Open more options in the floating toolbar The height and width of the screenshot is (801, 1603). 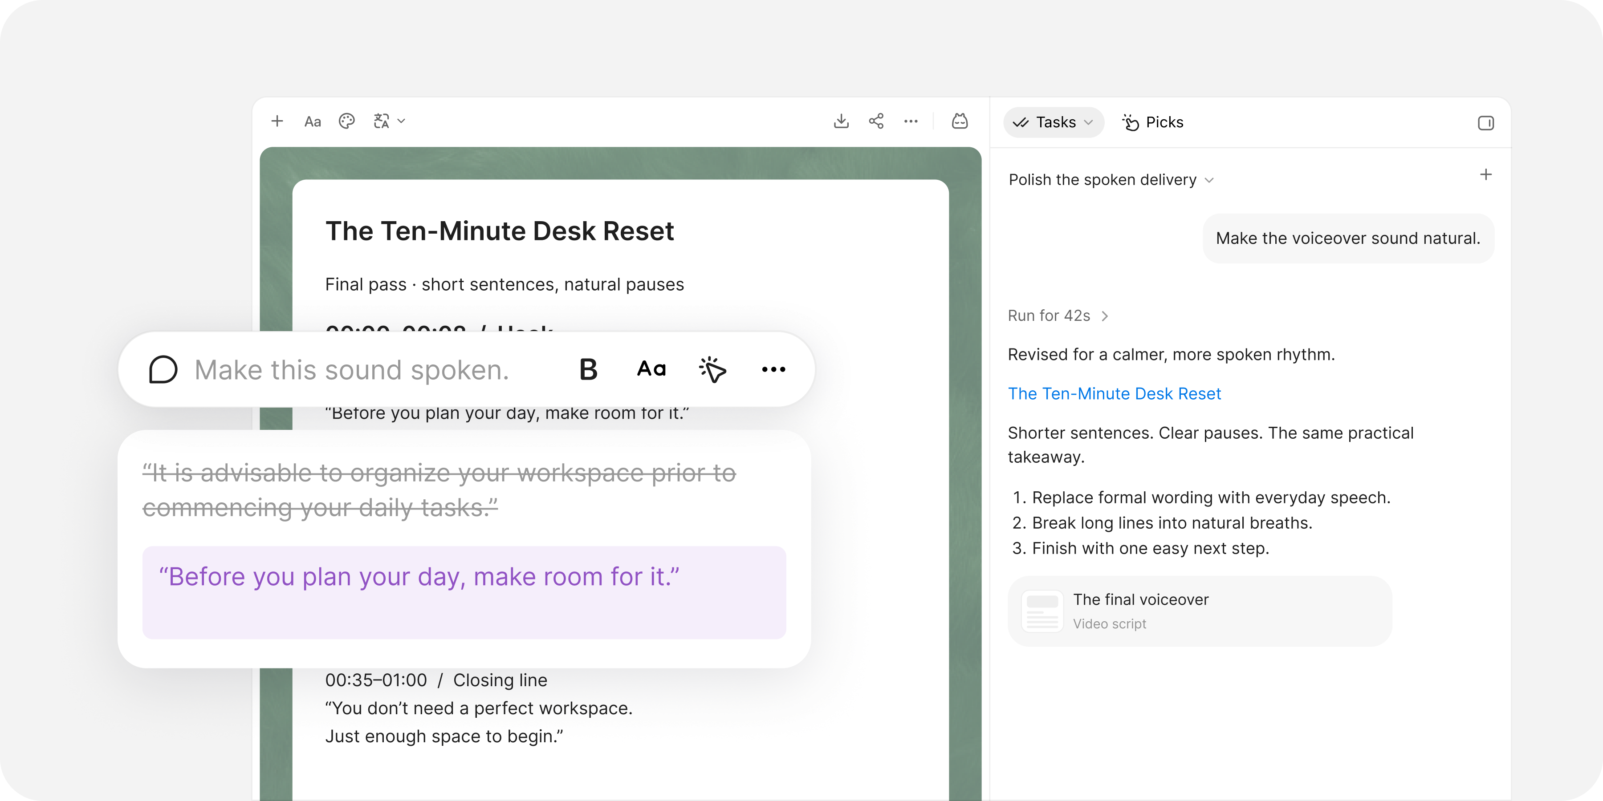click(773, 369)
